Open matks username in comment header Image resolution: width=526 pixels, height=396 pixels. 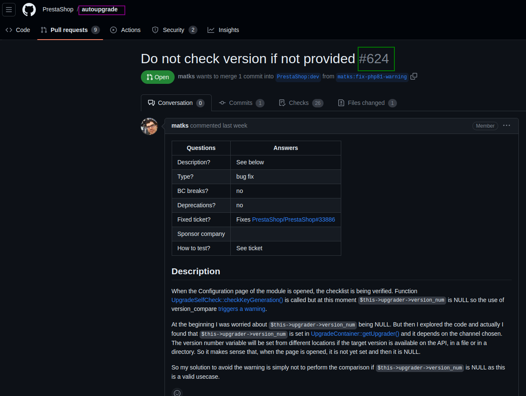[x=180, y=126]
